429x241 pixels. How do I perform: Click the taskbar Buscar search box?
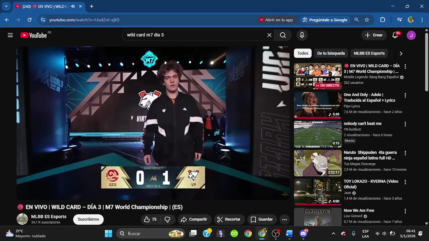pos(150,233)
